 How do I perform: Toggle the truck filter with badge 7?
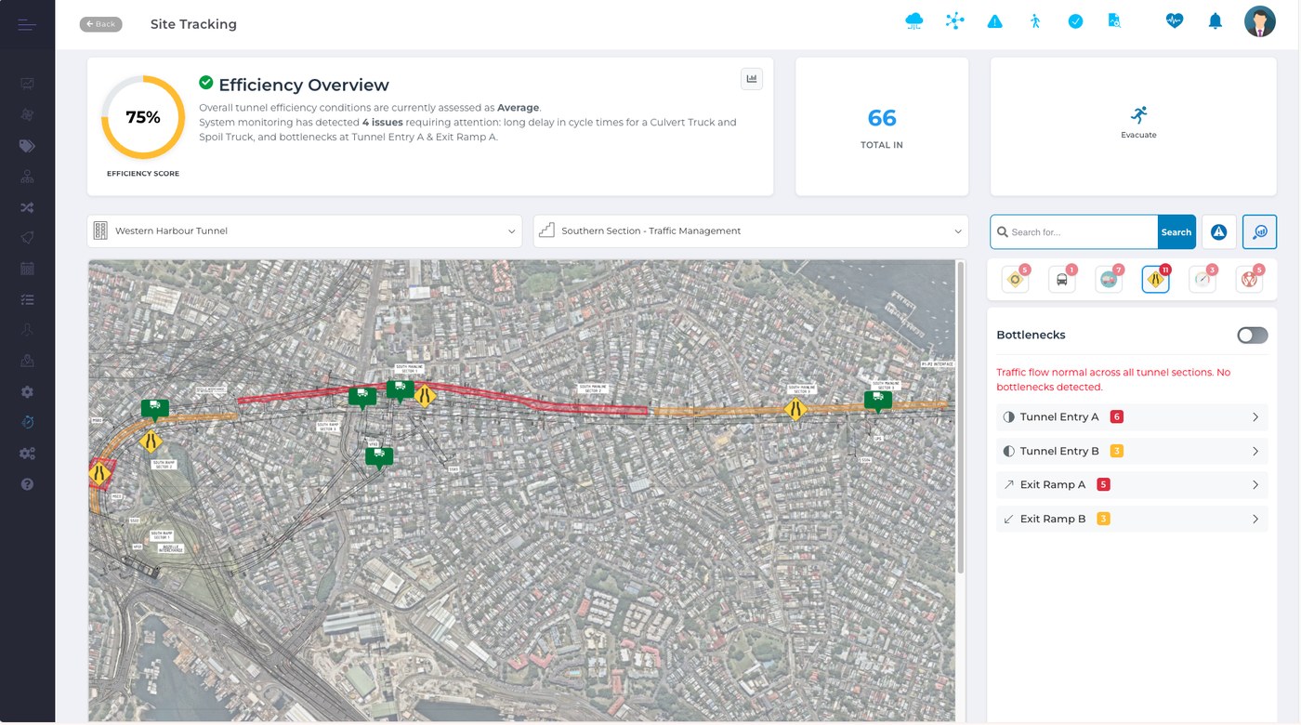coord(1109,279)
